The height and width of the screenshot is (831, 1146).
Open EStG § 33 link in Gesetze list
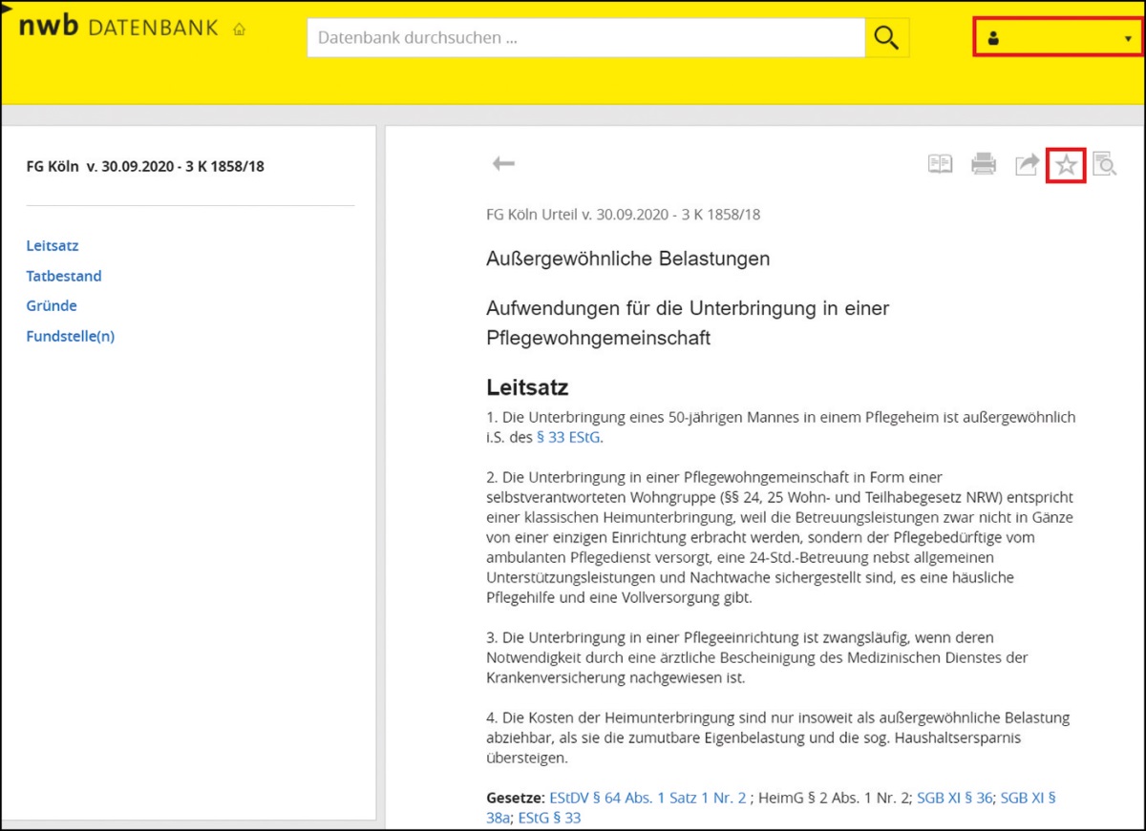549,818
